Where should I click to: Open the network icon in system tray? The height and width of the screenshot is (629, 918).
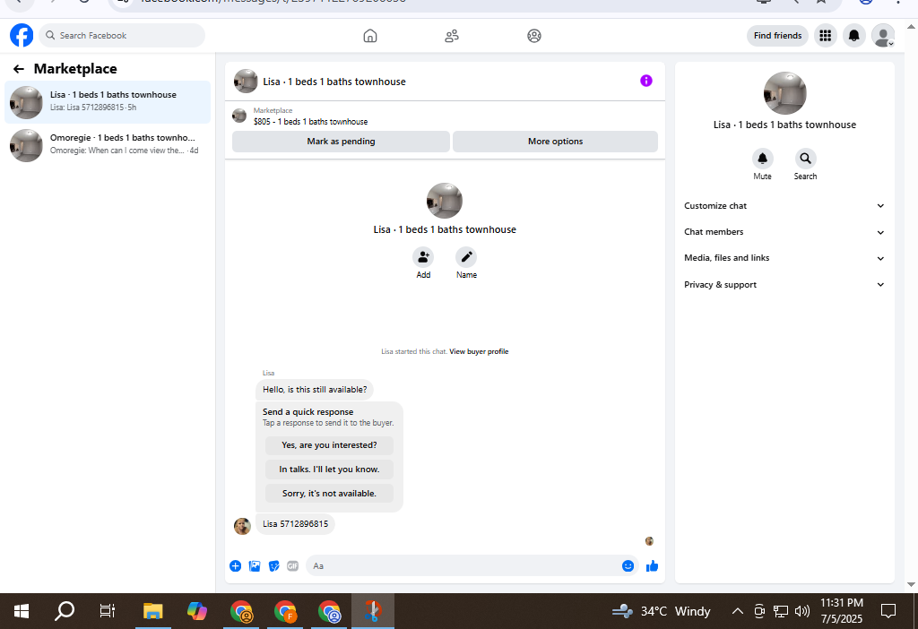coord(781,611)
